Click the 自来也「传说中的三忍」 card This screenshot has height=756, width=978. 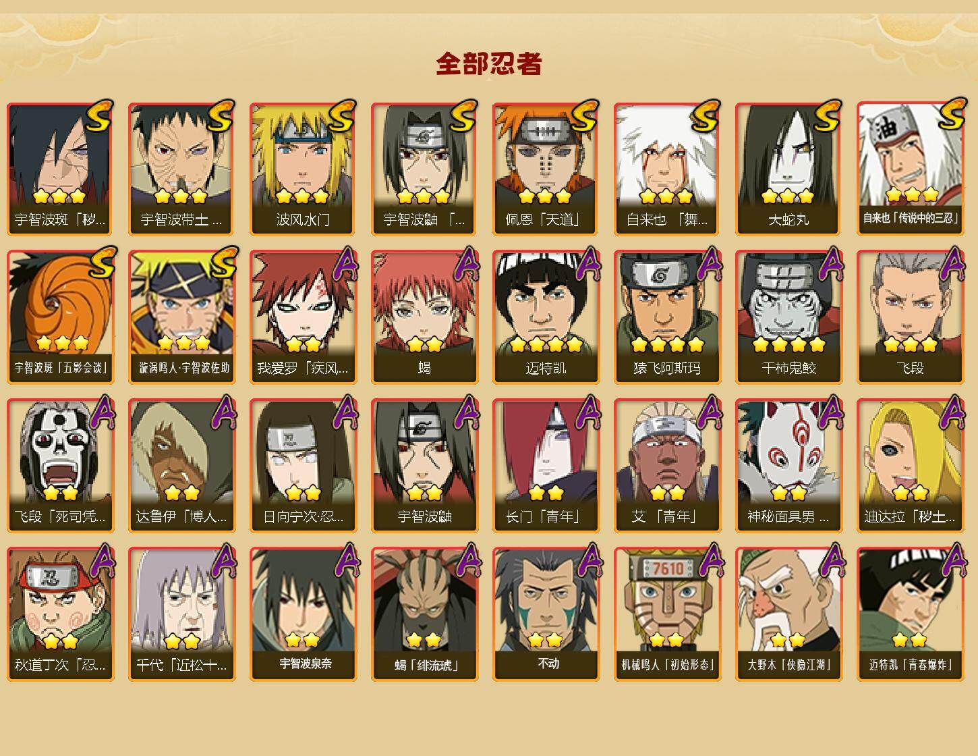pyautogui.click(x=910, y=169)
